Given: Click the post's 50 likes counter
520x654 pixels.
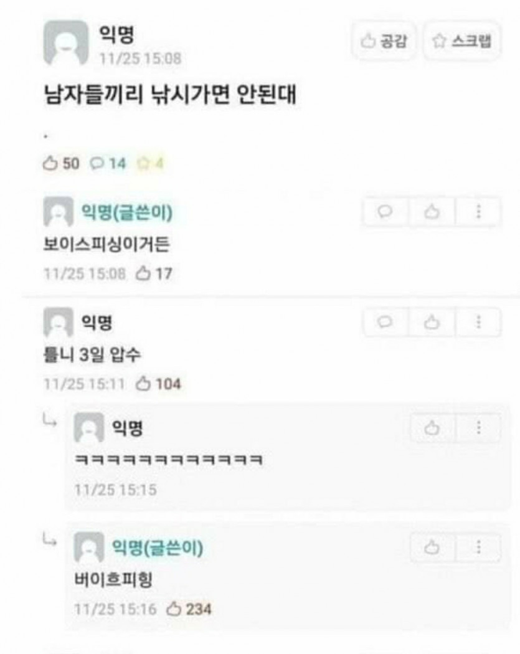Looking at the screenshot, I should pyautogui.click(x=61, y=163).
